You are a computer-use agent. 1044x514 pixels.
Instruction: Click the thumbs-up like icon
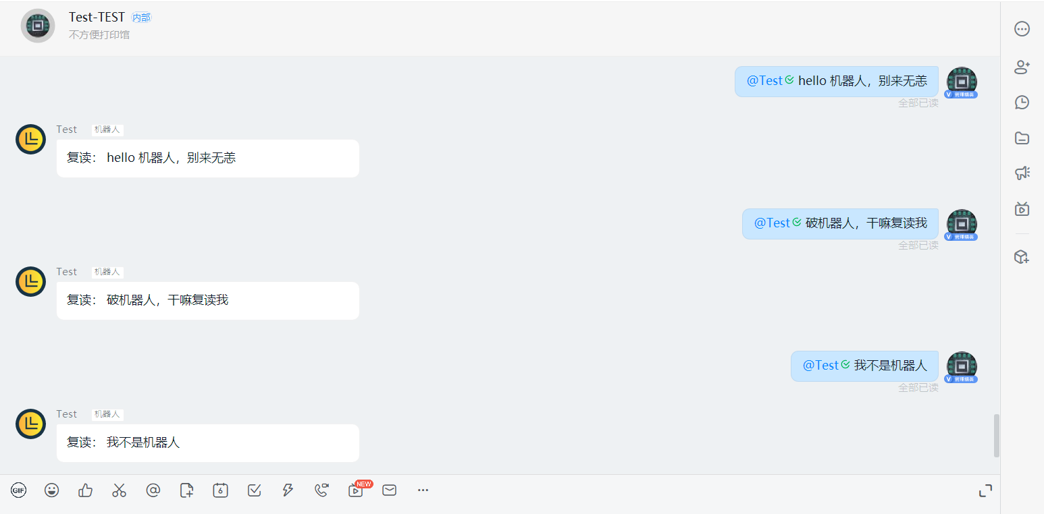85,490
